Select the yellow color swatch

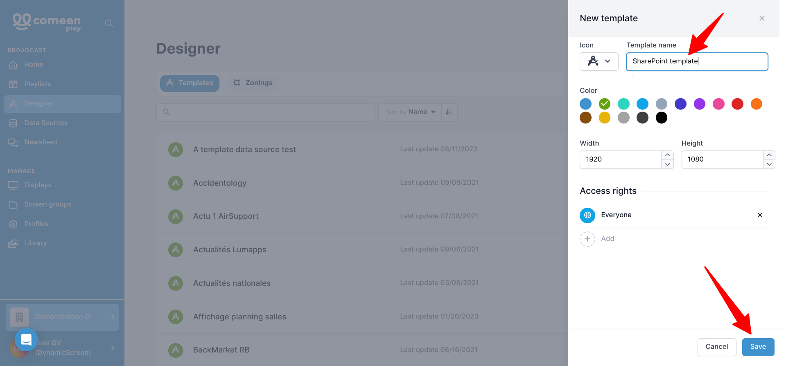point(605,118)
